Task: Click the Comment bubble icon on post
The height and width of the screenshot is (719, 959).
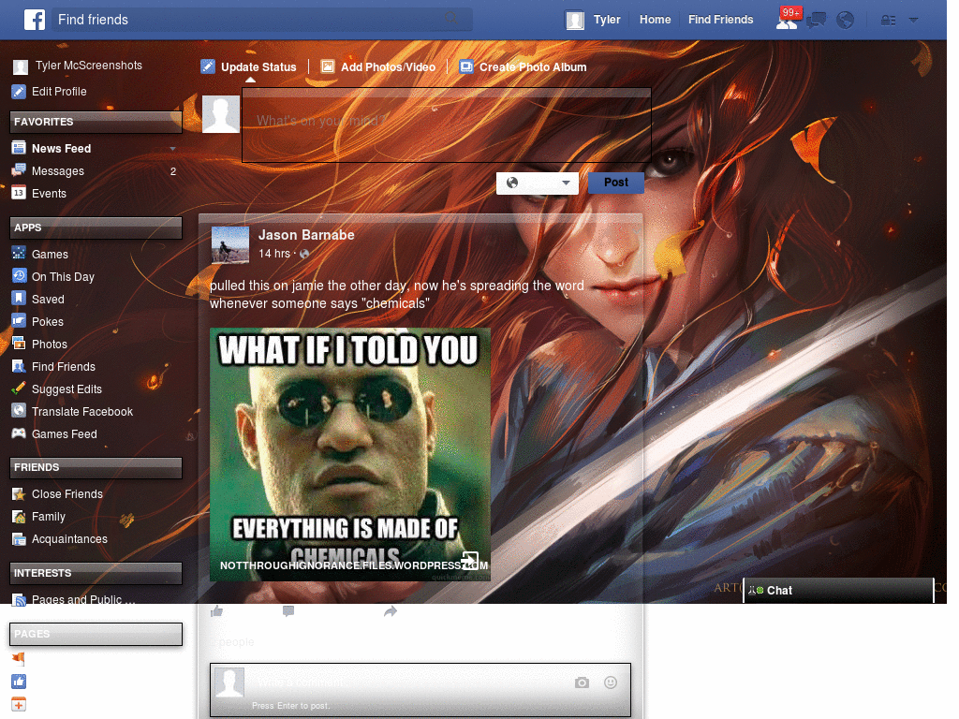Action: coord(288,610)
